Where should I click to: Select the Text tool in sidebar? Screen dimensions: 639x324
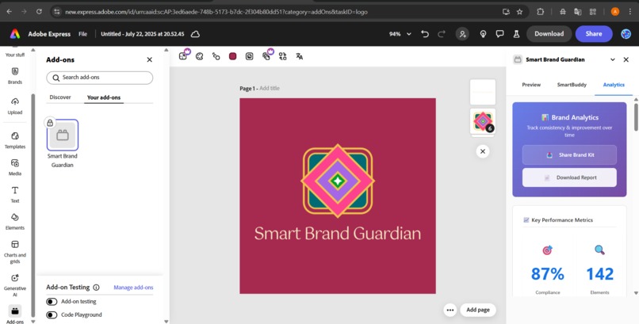(x=15, y=194)
